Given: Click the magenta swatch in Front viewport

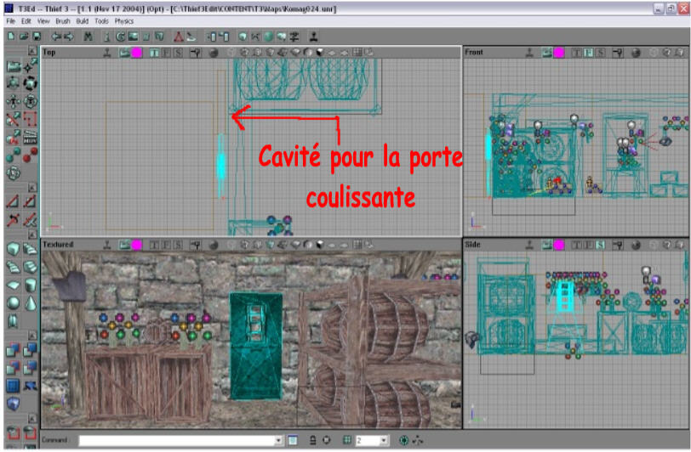Looking at the screenshot, I should 559,53.
